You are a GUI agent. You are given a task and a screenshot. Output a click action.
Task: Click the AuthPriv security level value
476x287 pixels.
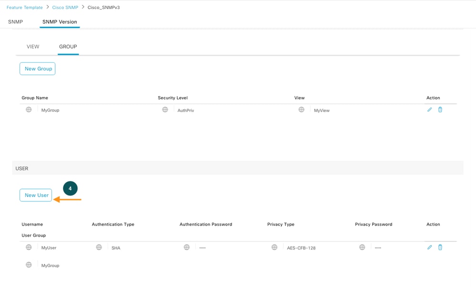coord(186,110)
